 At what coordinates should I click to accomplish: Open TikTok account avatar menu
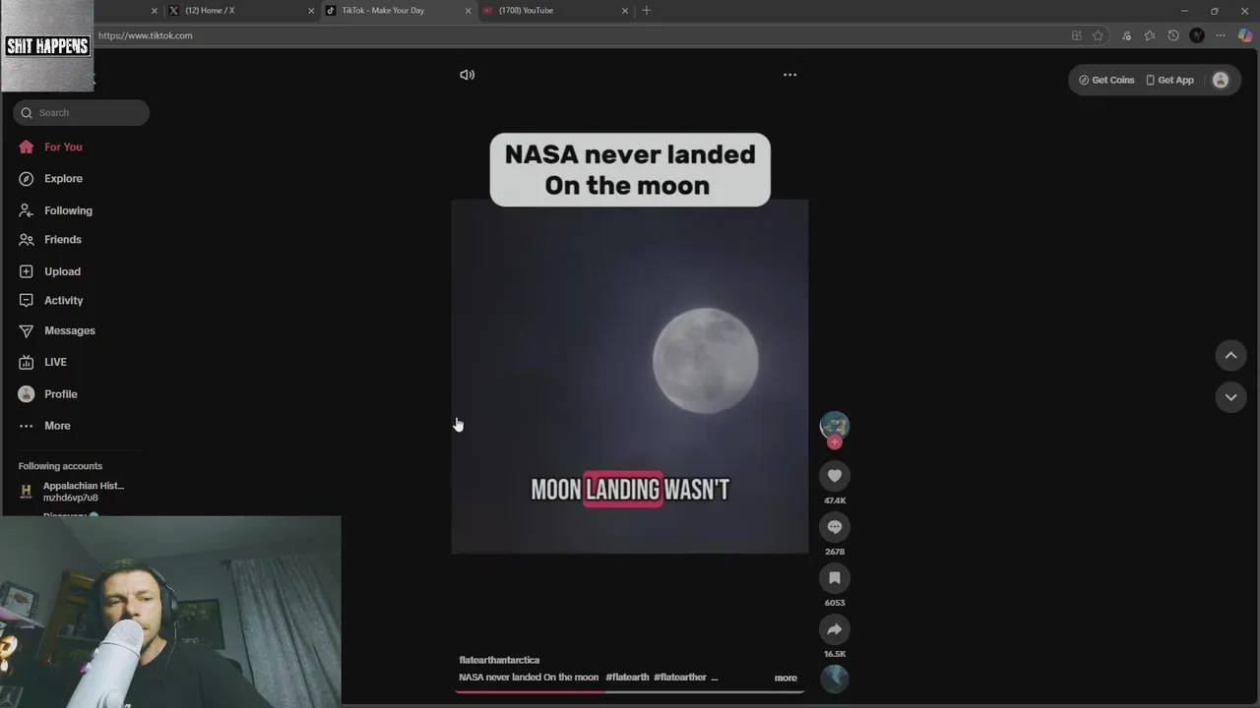point(1221,80)
